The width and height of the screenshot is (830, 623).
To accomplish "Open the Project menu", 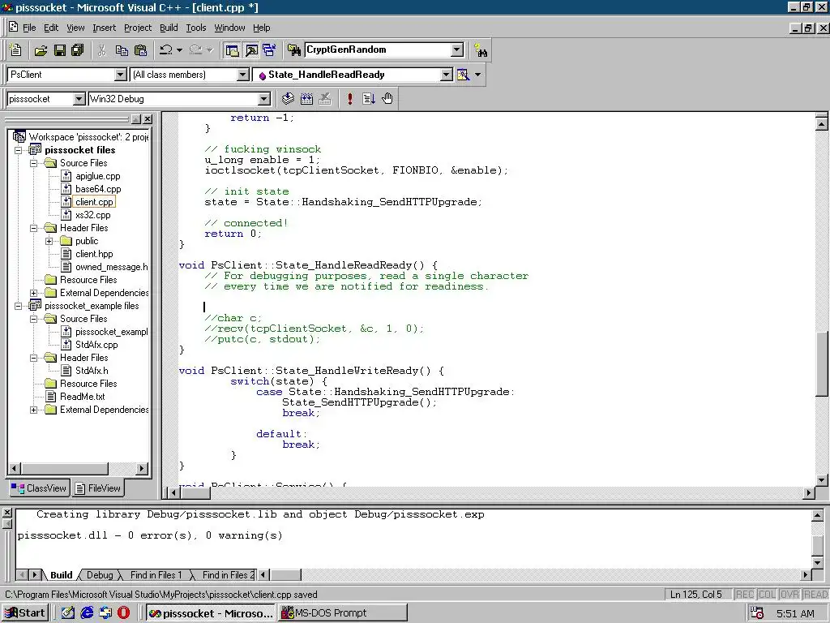I will 138,28.
